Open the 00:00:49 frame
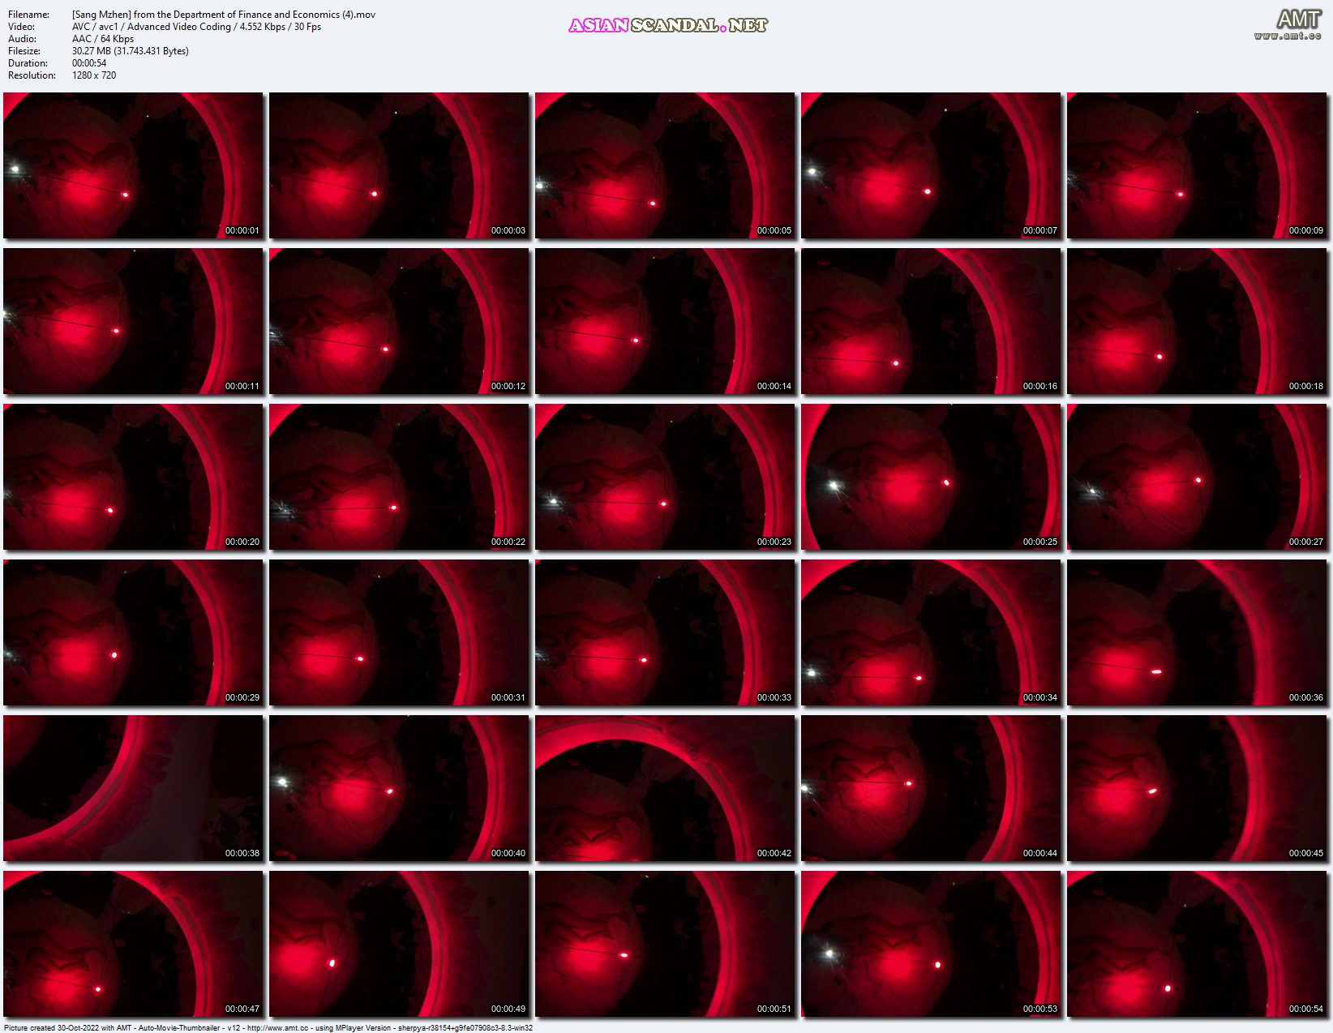 click(399, 944)
